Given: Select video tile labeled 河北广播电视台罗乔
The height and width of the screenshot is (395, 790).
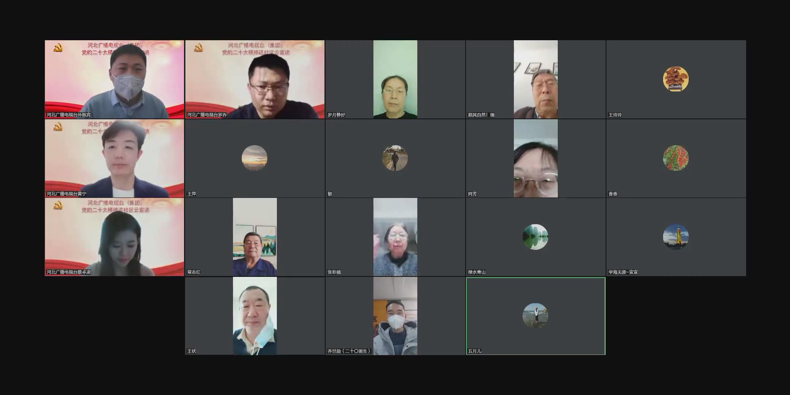Looking at the screenshot, I should click(255, 79).
